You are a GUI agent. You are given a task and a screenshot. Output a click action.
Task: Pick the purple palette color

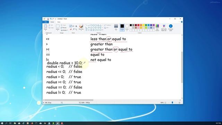coord(154,25)
